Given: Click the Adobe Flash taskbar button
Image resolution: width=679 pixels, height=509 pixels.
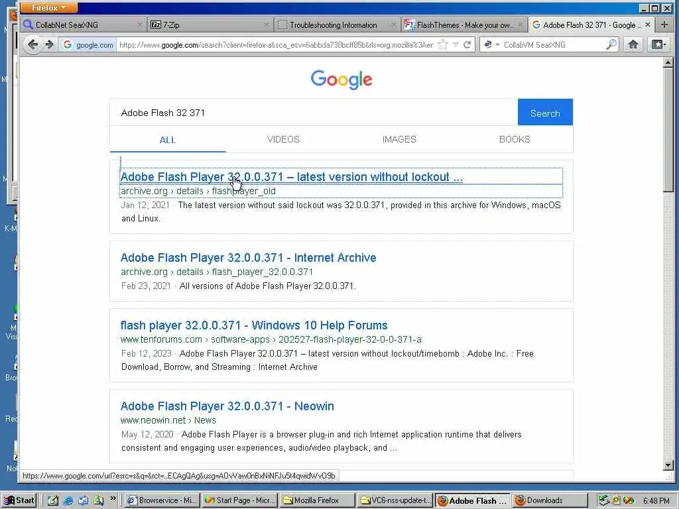Looking at the screenshot, I should (x=472, y=500).
